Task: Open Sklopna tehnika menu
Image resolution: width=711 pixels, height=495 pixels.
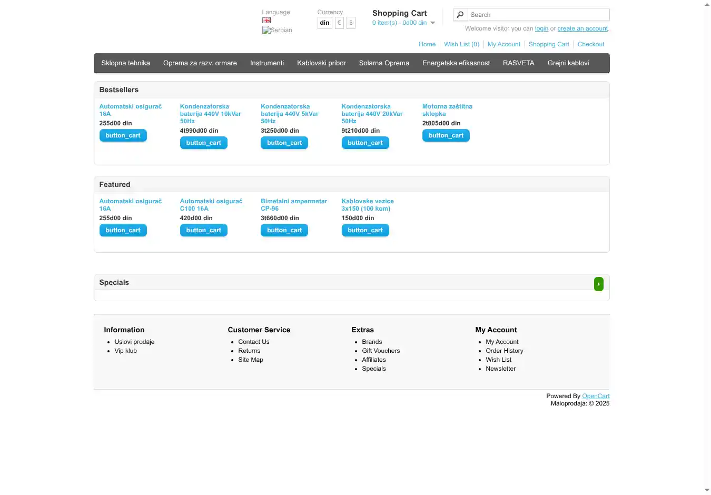Action: [x=125, y=63]
